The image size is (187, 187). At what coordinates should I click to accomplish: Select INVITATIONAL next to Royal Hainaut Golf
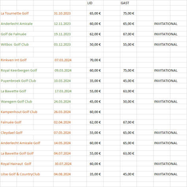click(x=166, y=164)
